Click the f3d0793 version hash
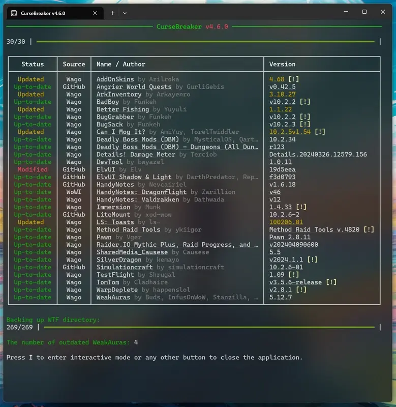The image size is (396, 407). point(283,177)
